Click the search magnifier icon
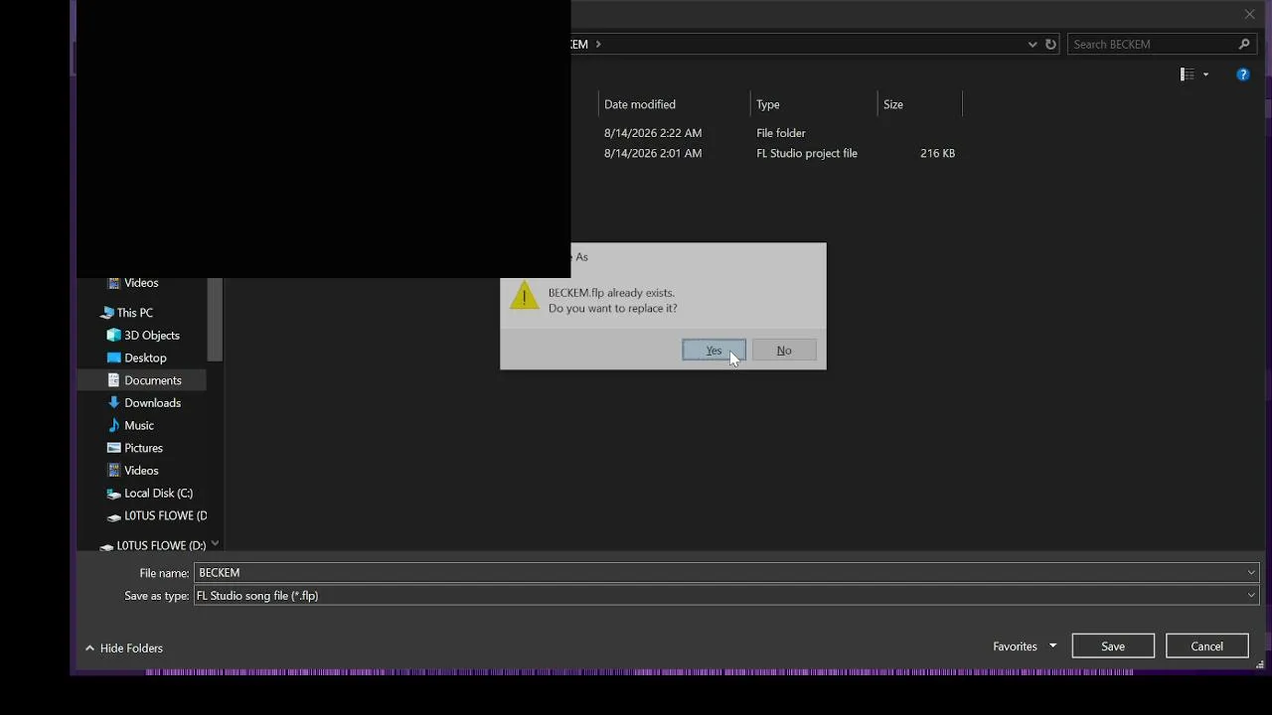 pos(1244,45)
